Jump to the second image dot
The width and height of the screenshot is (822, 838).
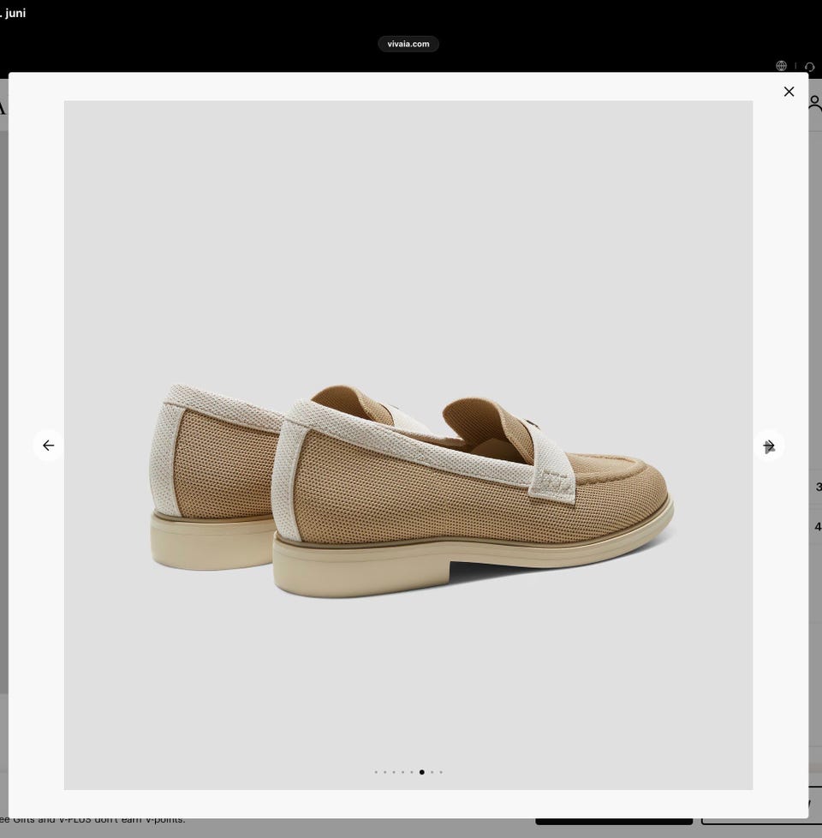coord(385,772)
